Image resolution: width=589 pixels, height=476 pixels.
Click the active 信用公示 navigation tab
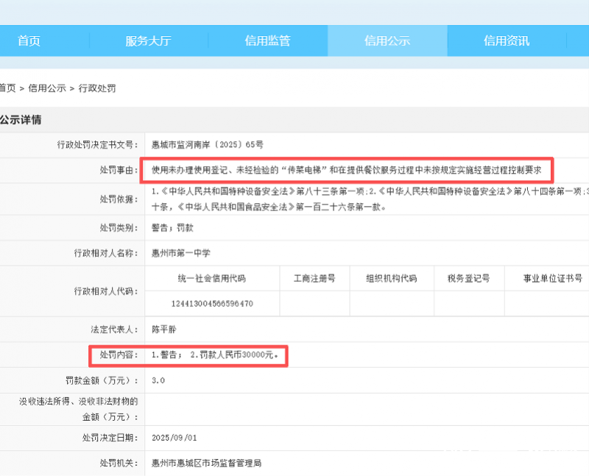[x=388, y=40]
